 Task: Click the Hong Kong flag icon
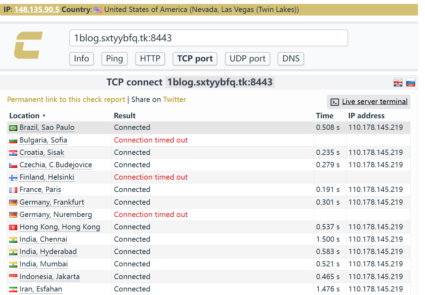(x=13, y=227)
